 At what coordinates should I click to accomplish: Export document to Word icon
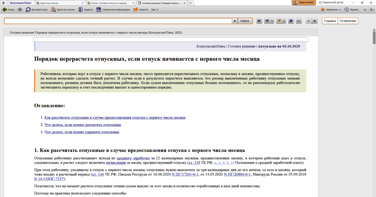point(259,21)
